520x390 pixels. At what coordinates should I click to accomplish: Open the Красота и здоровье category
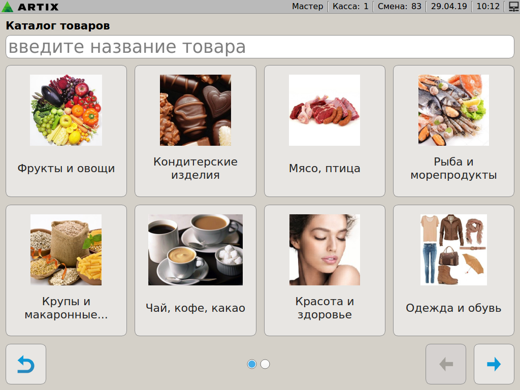coord(324,271)
